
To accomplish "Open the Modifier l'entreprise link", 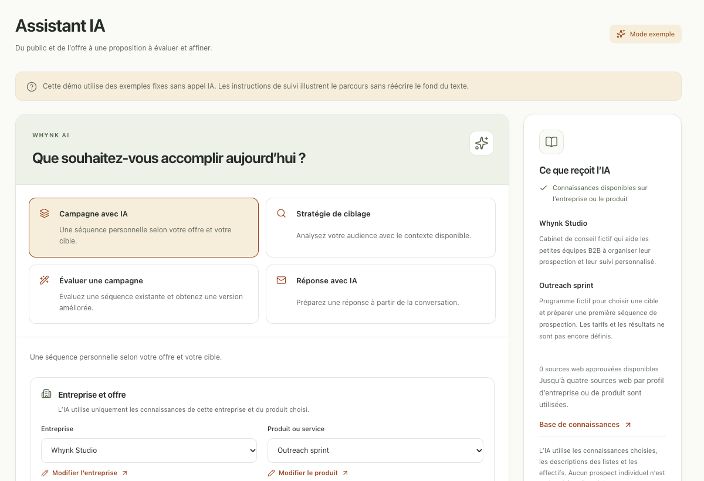I will [x=84, y=473].
